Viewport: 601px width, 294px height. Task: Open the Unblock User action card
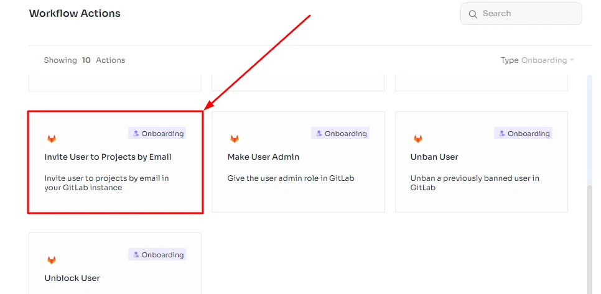[x=115, y=264]
